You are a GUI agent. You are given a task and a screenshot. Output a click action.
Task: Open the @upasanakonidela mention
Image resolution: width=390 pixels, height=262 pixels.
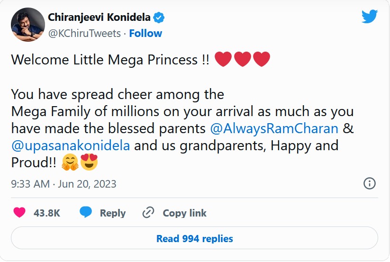coord(70,145)
